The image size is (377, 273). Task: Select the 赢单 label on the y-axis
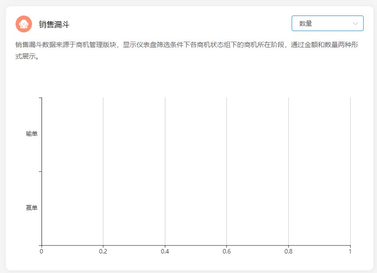(x=32, y=208)
